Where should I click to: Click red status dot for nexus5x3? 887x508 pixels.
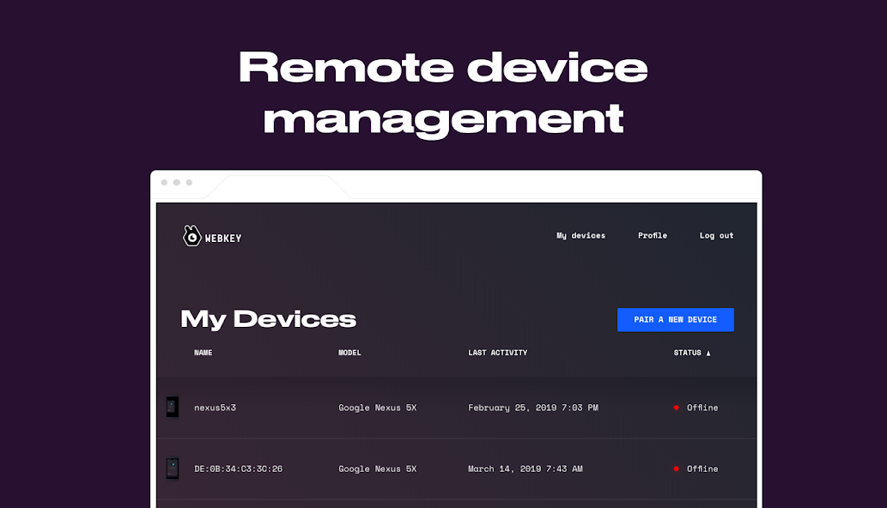676,408
